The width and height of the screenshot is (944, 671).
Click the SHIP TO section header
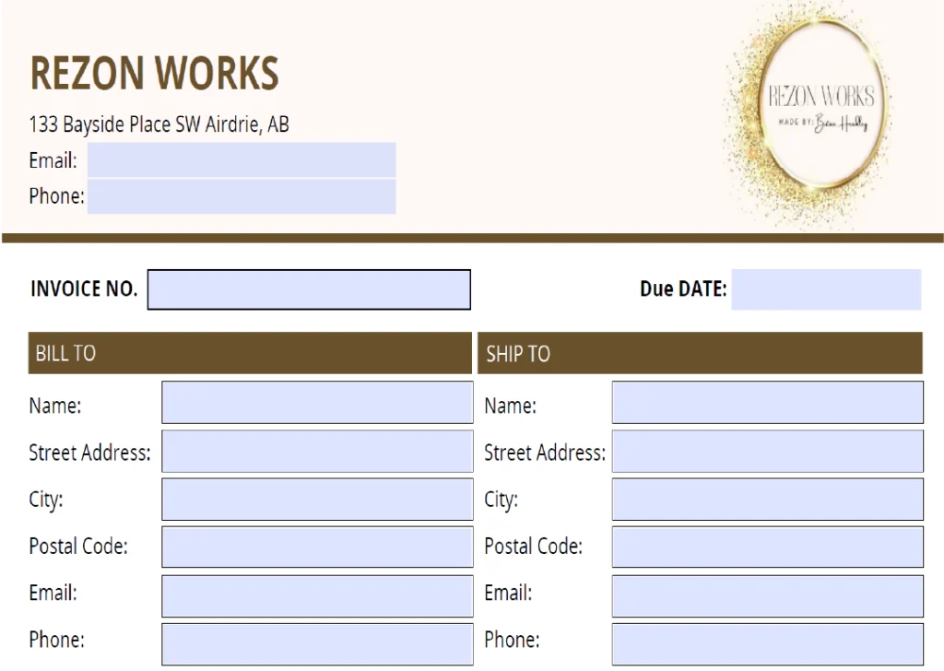click(699, 353)
